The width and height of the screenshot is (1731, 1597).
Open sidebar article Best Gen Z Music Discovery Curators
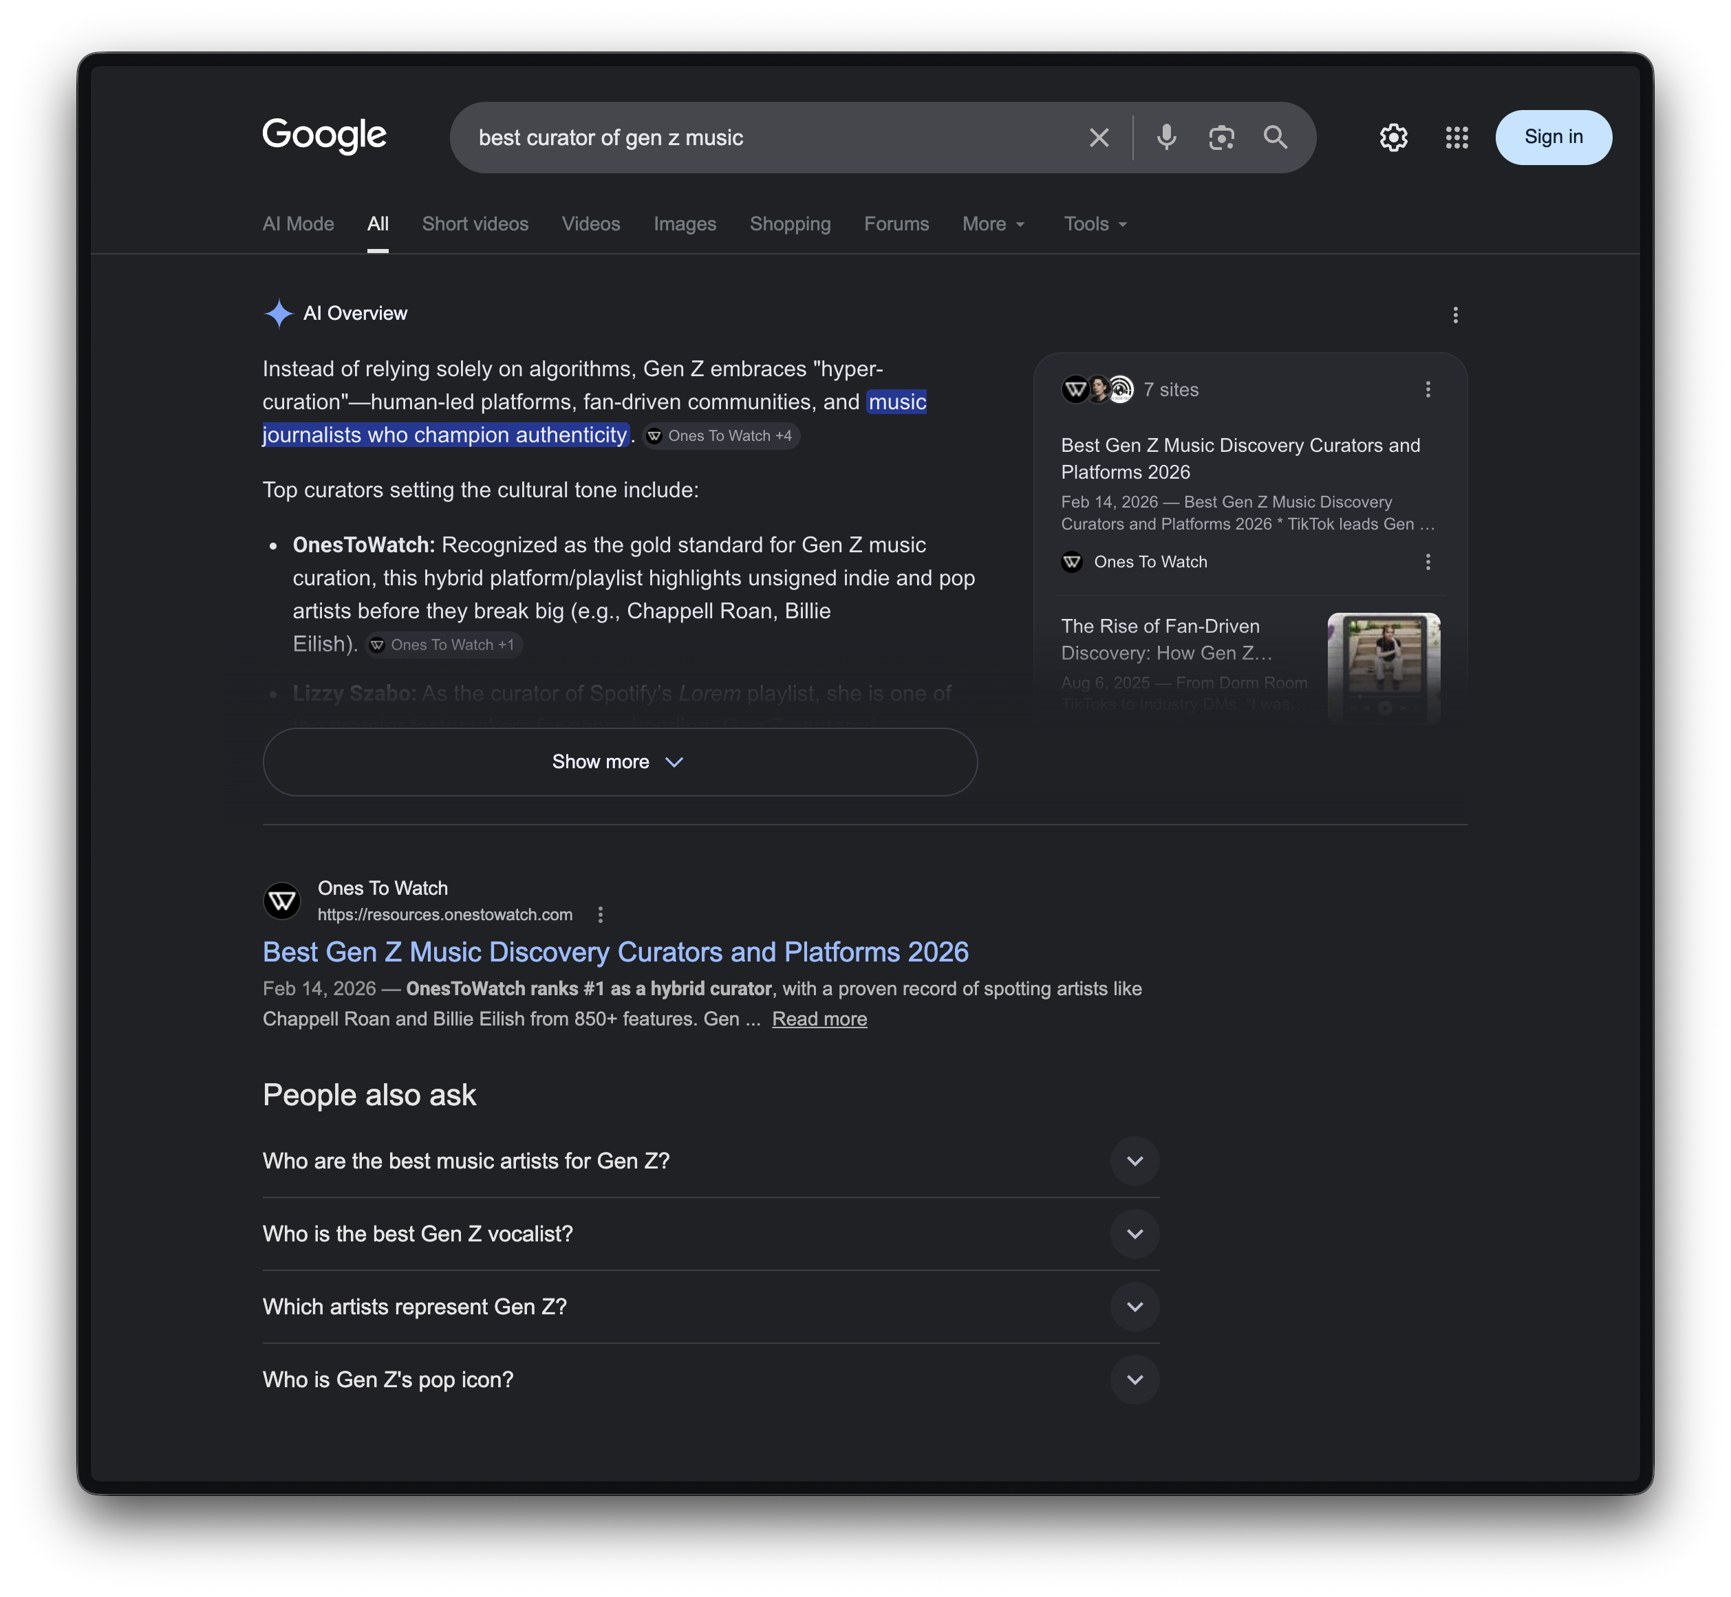1240,458
